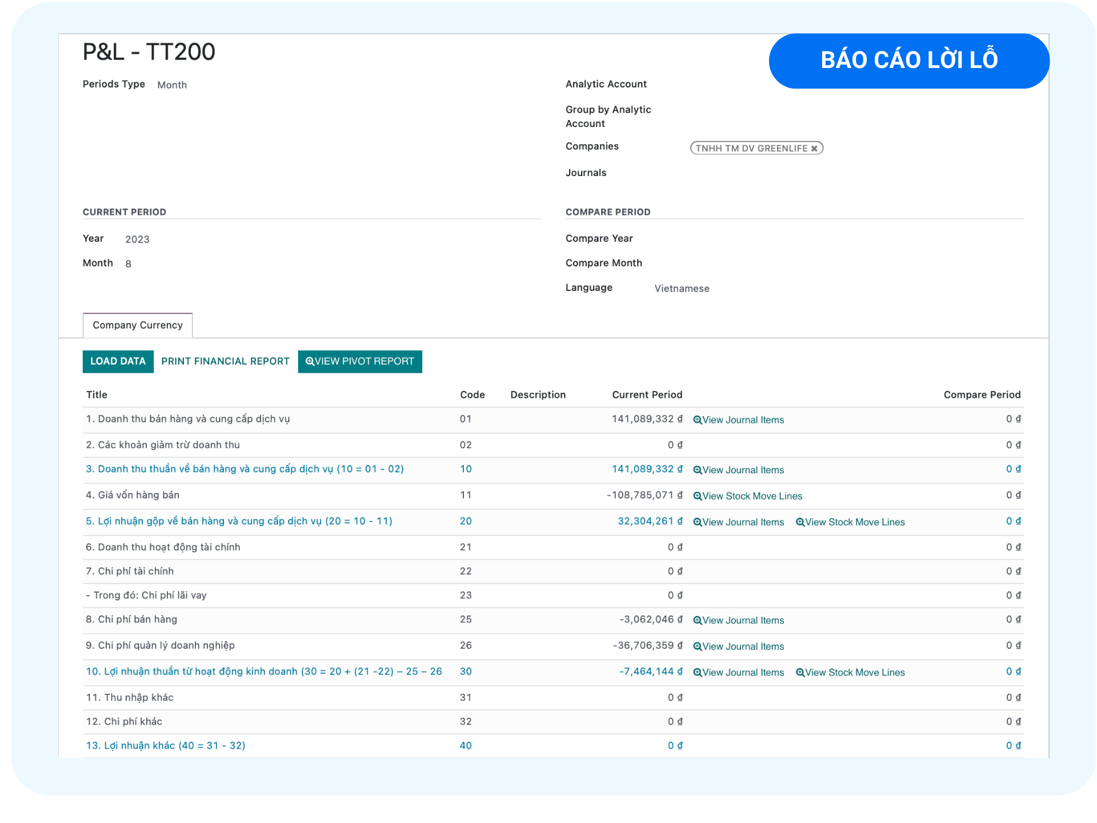Click the Language field showing Vietnamese
The image size is (1097, 823).
coord(682,289)
